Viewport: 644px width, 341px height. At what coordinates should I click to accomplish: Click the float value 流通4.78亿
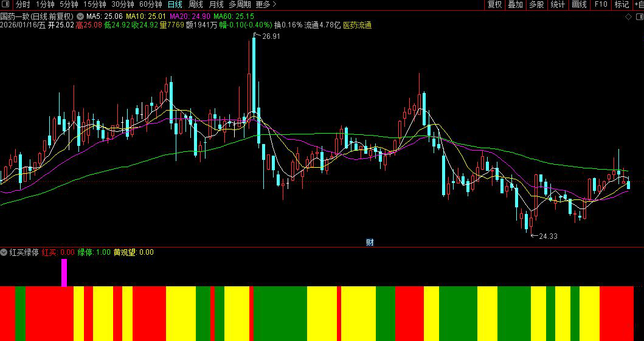tap(322, 25)
